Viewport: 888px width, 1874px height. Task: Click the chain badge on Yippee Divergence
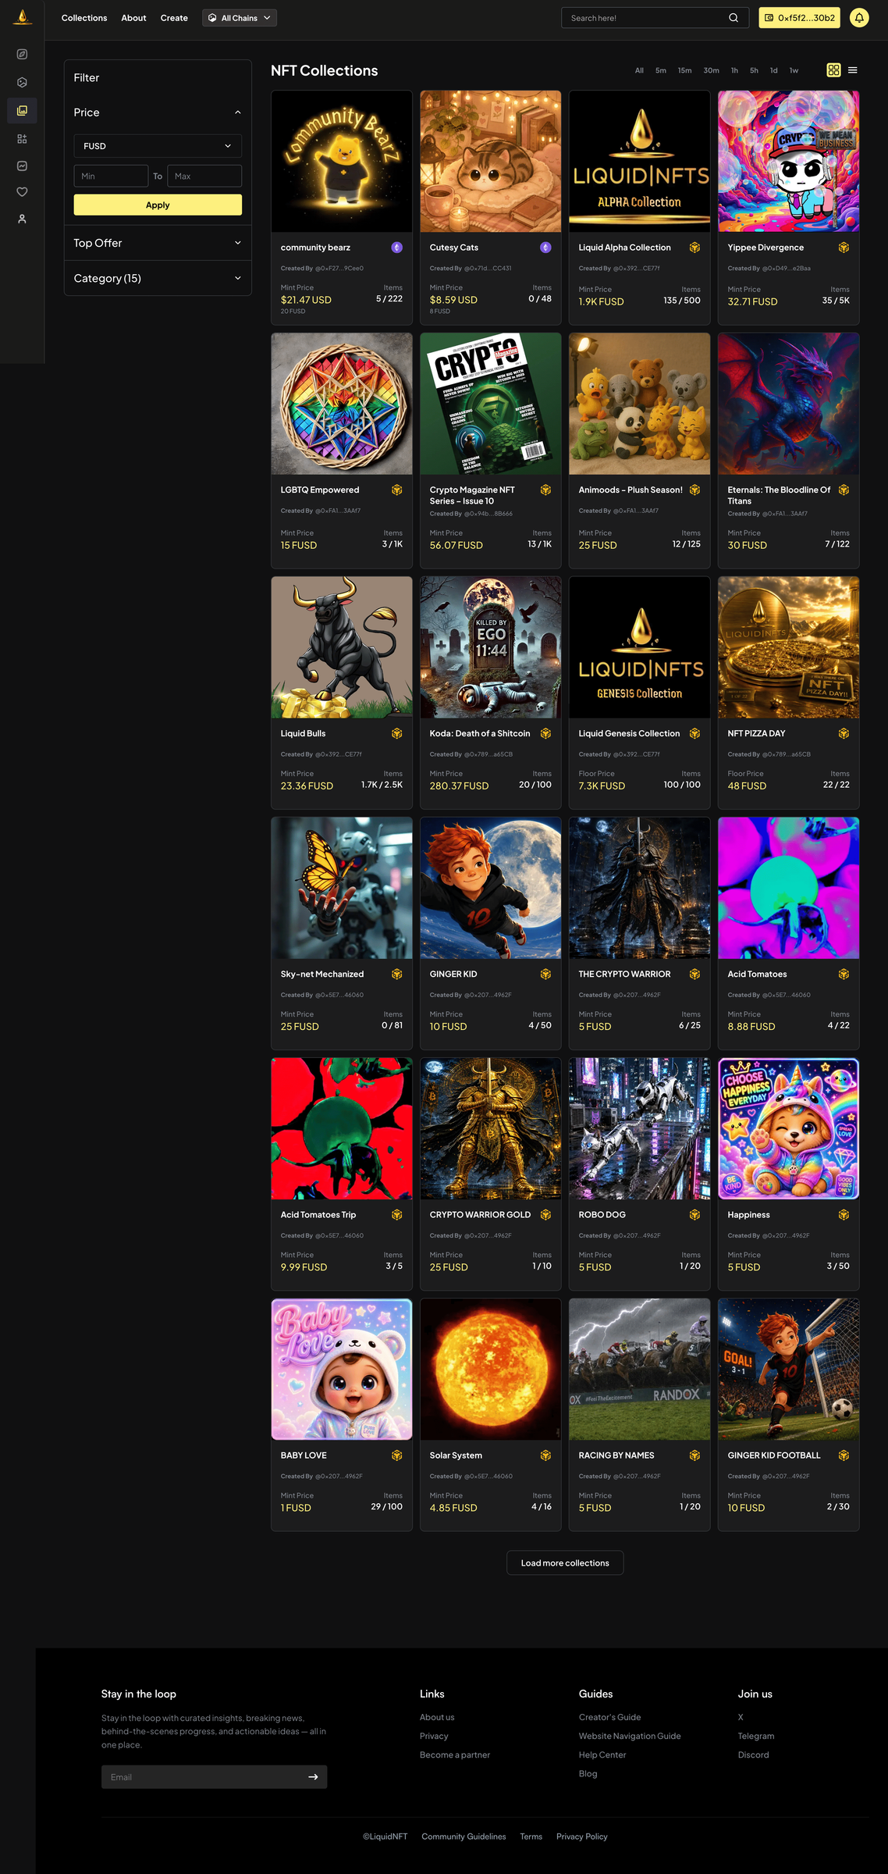coord(844,248)
